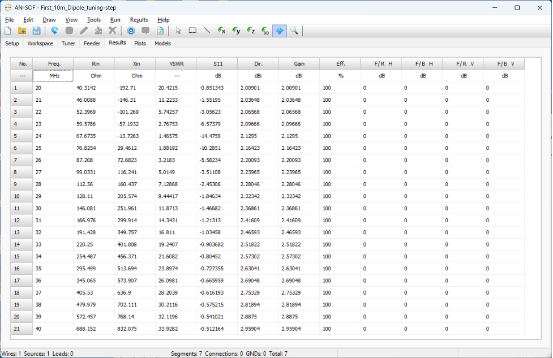Screen dimensions: 553x358
Task: Click the greyed-out stamp icon
Action: click(x=98, y=31)
